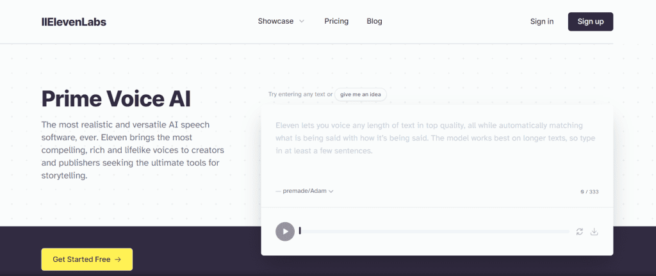Click the ElevenLabs logo
The height and width of the screenshot is (276, 656).
(x=74, y=22)
